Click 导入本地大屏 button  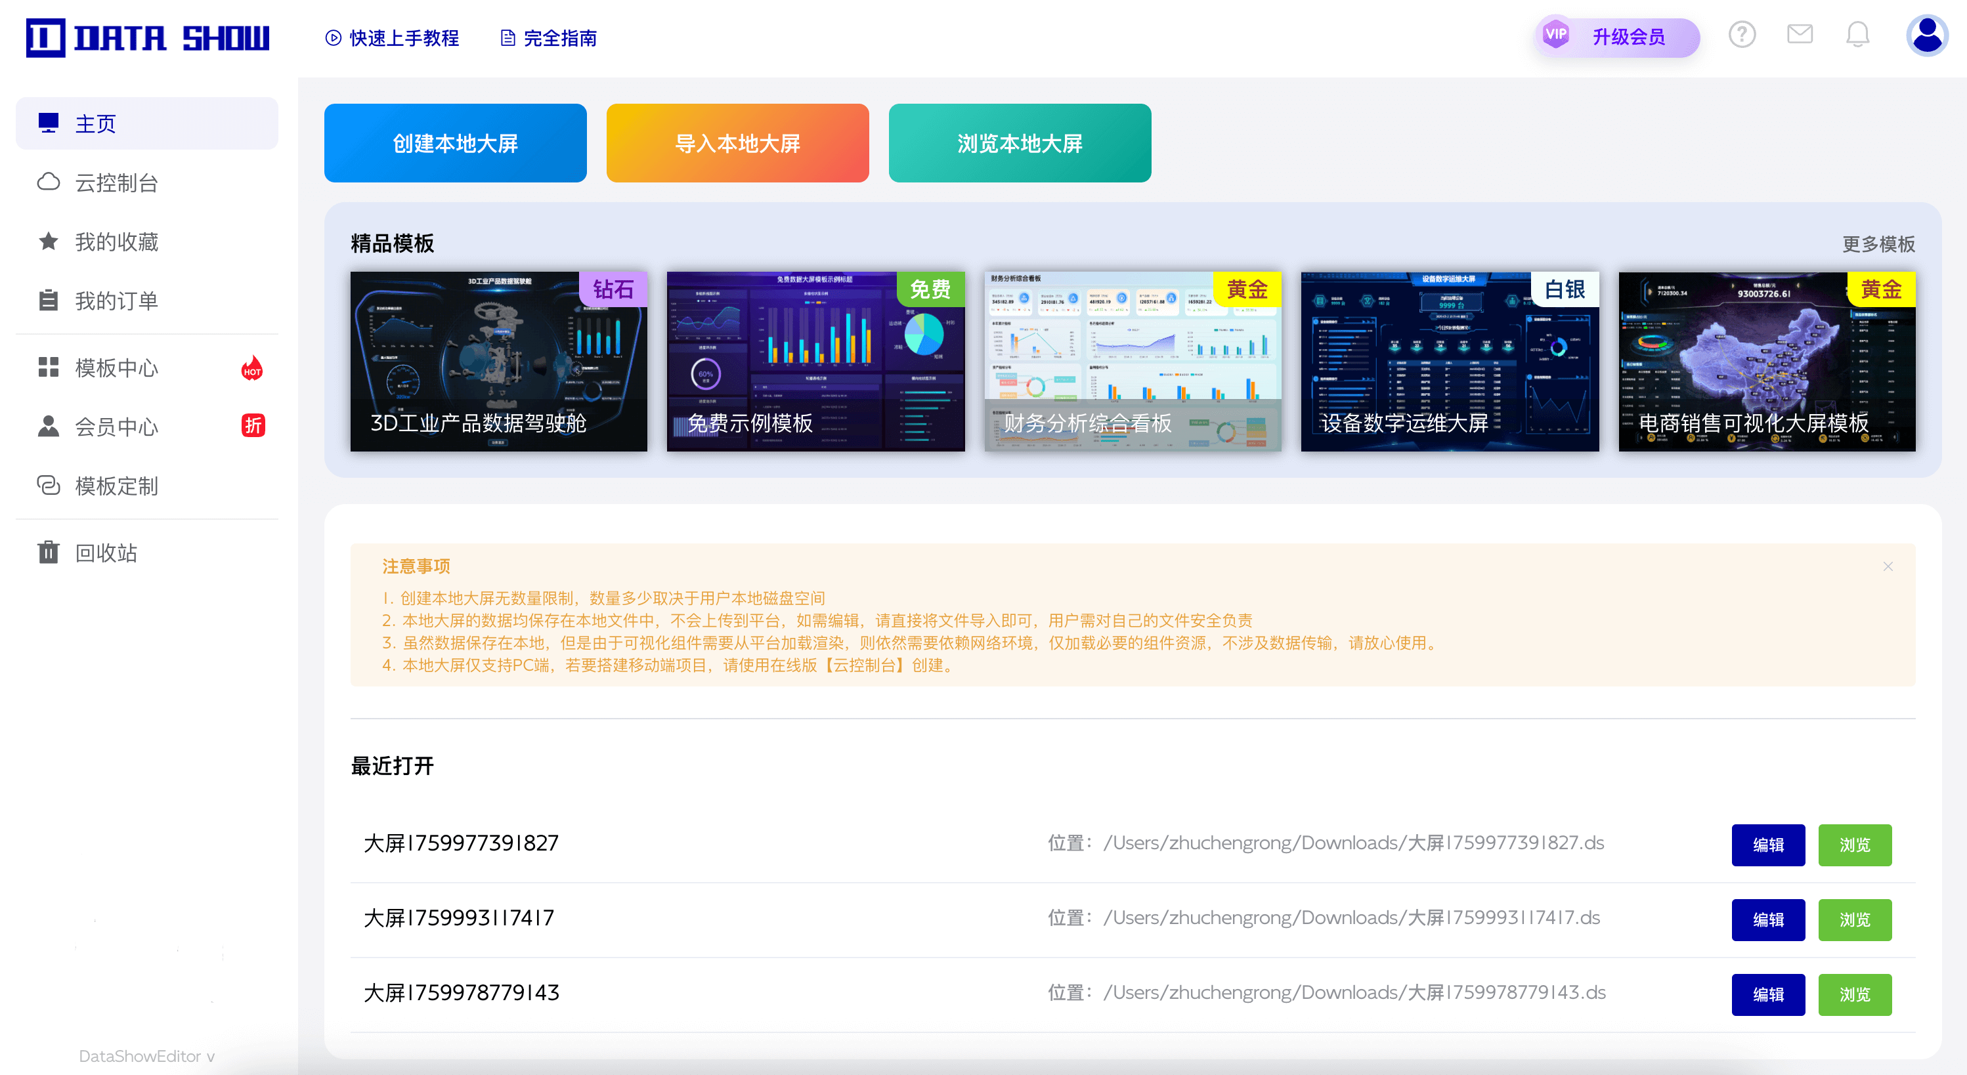[x=737, y=144]
